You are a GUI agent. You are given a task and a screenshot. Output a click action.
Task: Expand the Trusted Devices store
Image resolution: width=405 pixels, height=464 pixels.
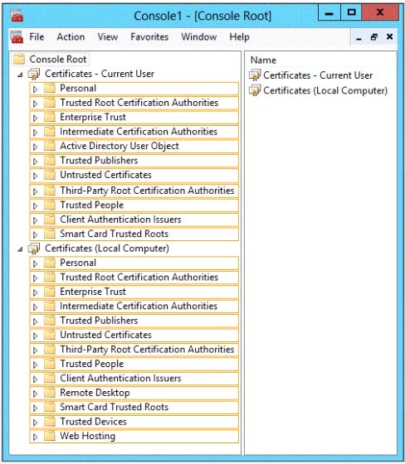[x=36, y=423]
